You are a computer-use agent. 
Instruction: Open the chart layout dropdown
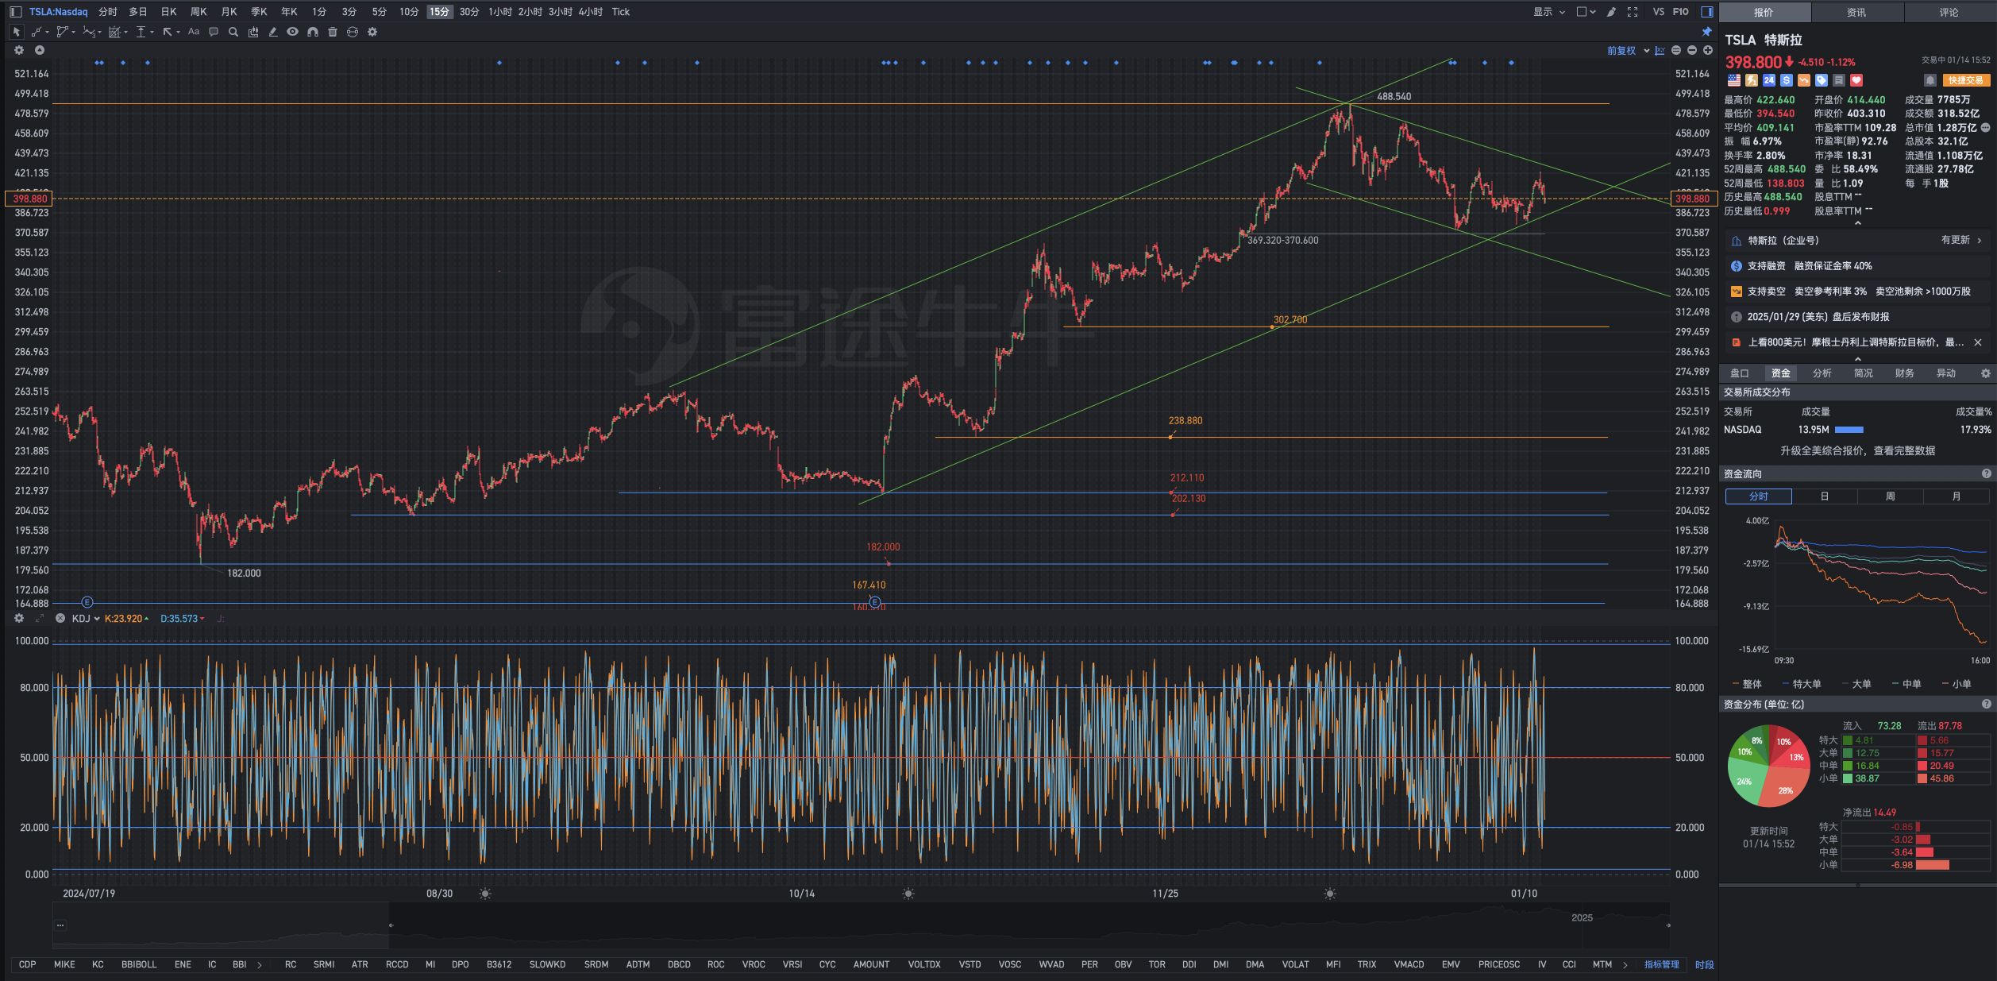pos(1586,12)
